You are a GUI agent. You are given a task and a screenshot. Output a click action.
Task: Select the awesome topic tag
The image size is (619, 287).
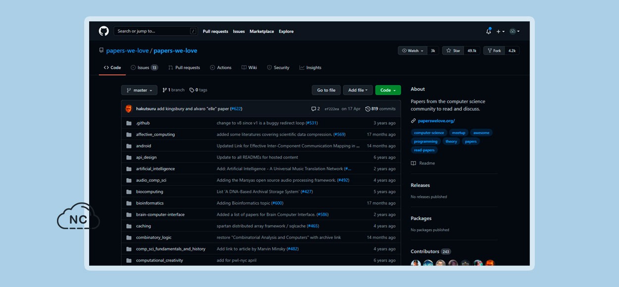481,133
